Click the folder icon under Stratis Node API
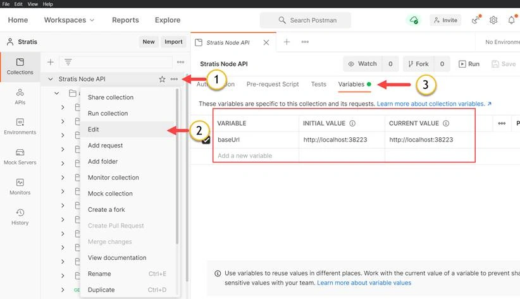The height and width of the screenshot is (299, 520). point(72,93)
